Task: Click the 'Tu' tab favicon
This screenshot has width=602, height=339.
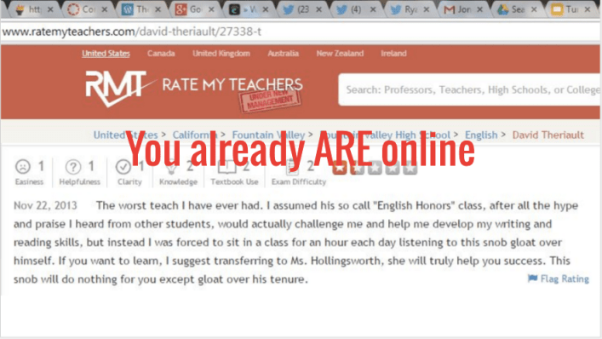Action: pos(557,9)
